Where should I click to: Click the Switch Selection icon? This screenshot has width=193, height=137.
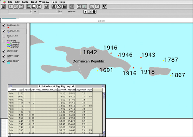(x=39, y=6)
